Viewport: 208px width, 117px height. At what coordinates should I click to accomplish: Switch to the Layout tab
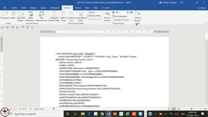pos(43,8)
